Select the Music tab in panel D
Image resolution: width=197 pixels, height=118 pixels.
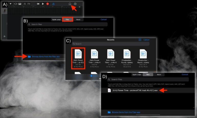coord(159,74)
